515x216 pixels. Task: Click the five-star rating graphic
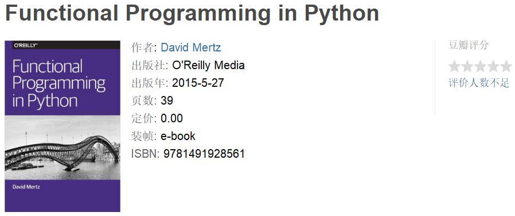tap(480, 66)
